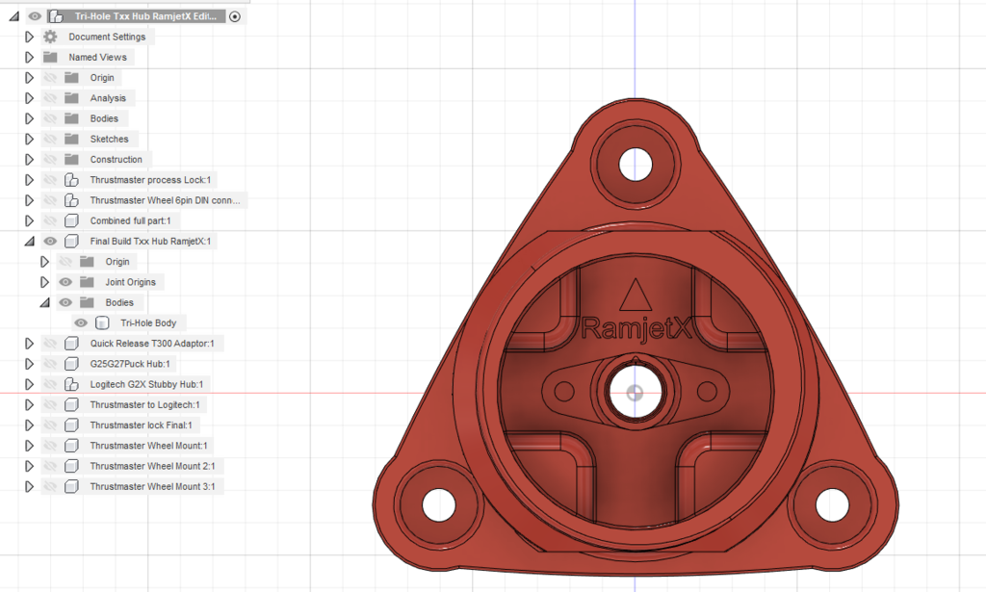The width and height of the screenshot is (986, 592).
Task: Hide the Joint Origins folder with its eye icon
Action: (65, 282)
